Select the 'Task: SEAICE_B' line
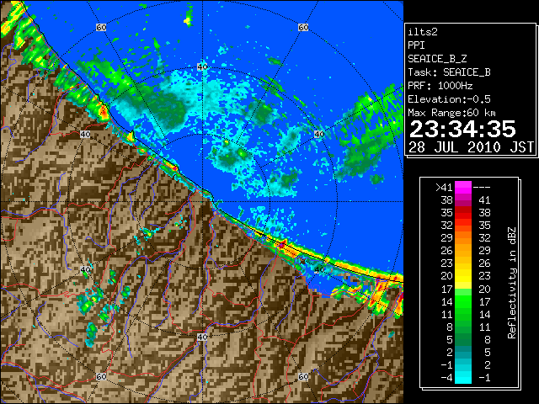This screenshot has height=404, width=539. click(x=449, y=72)
